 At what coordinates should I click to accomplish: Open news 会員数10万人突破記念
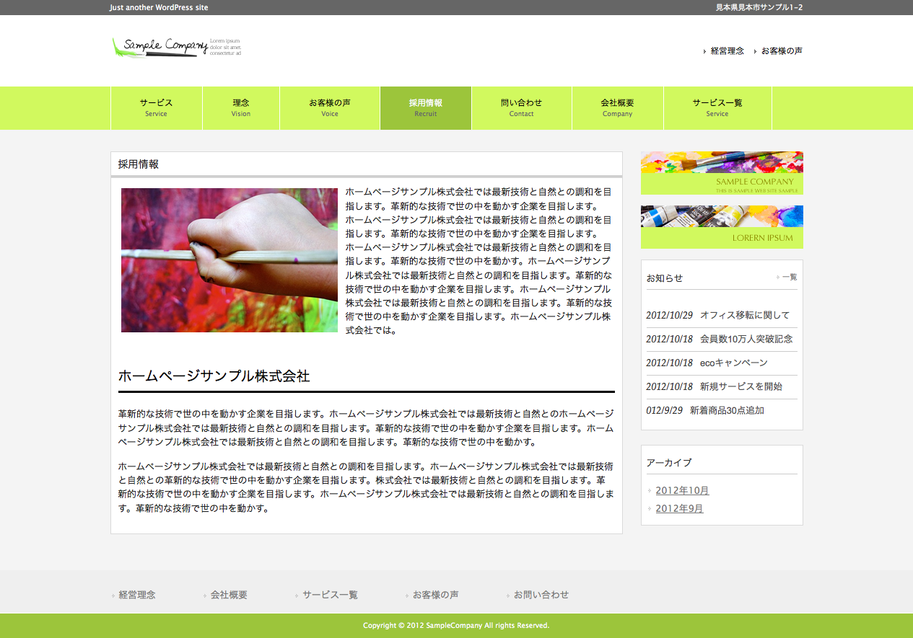point(746,339)
